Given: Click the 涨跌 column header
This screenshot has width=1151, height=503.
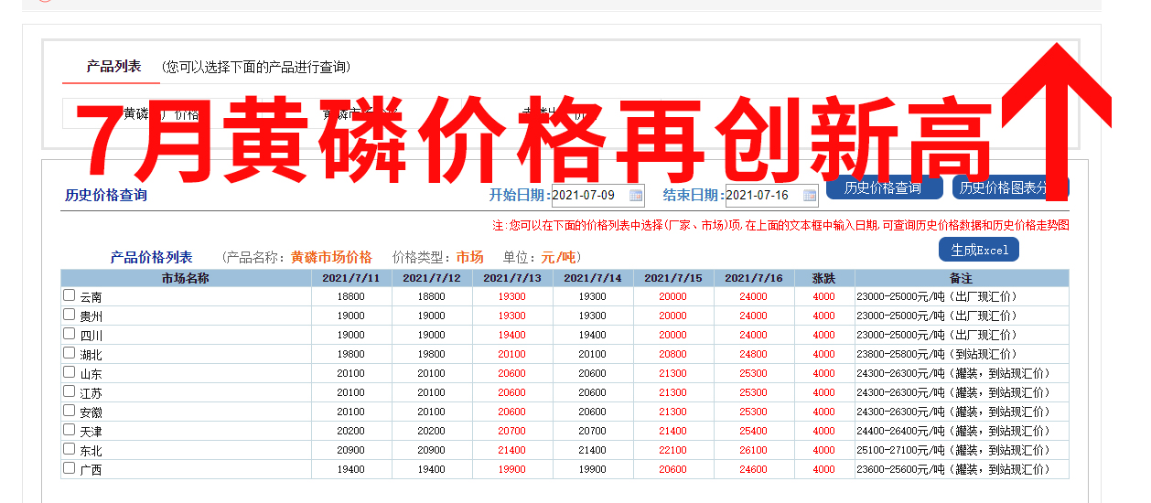Looking at the screenshot, I should coord(824,278).
